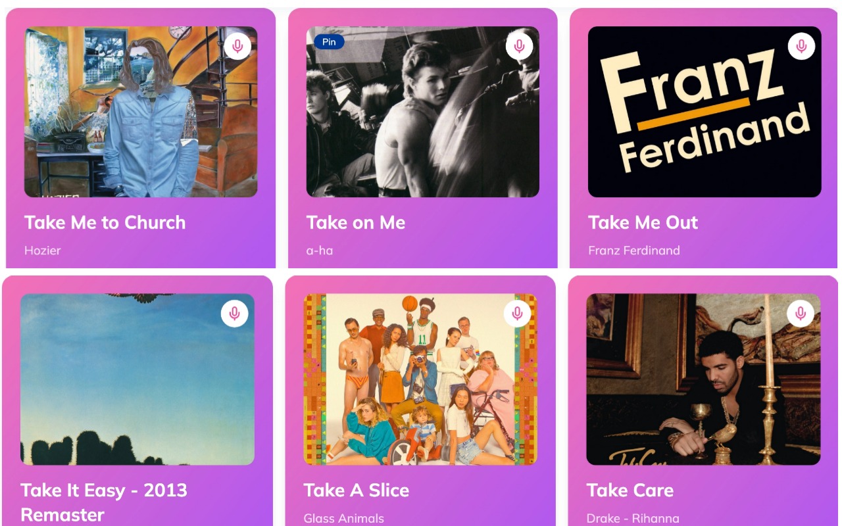Click the Glass Animals artist name
Image resolution: width=842 pixels, height=526 pixels.
tap(343, 518)
